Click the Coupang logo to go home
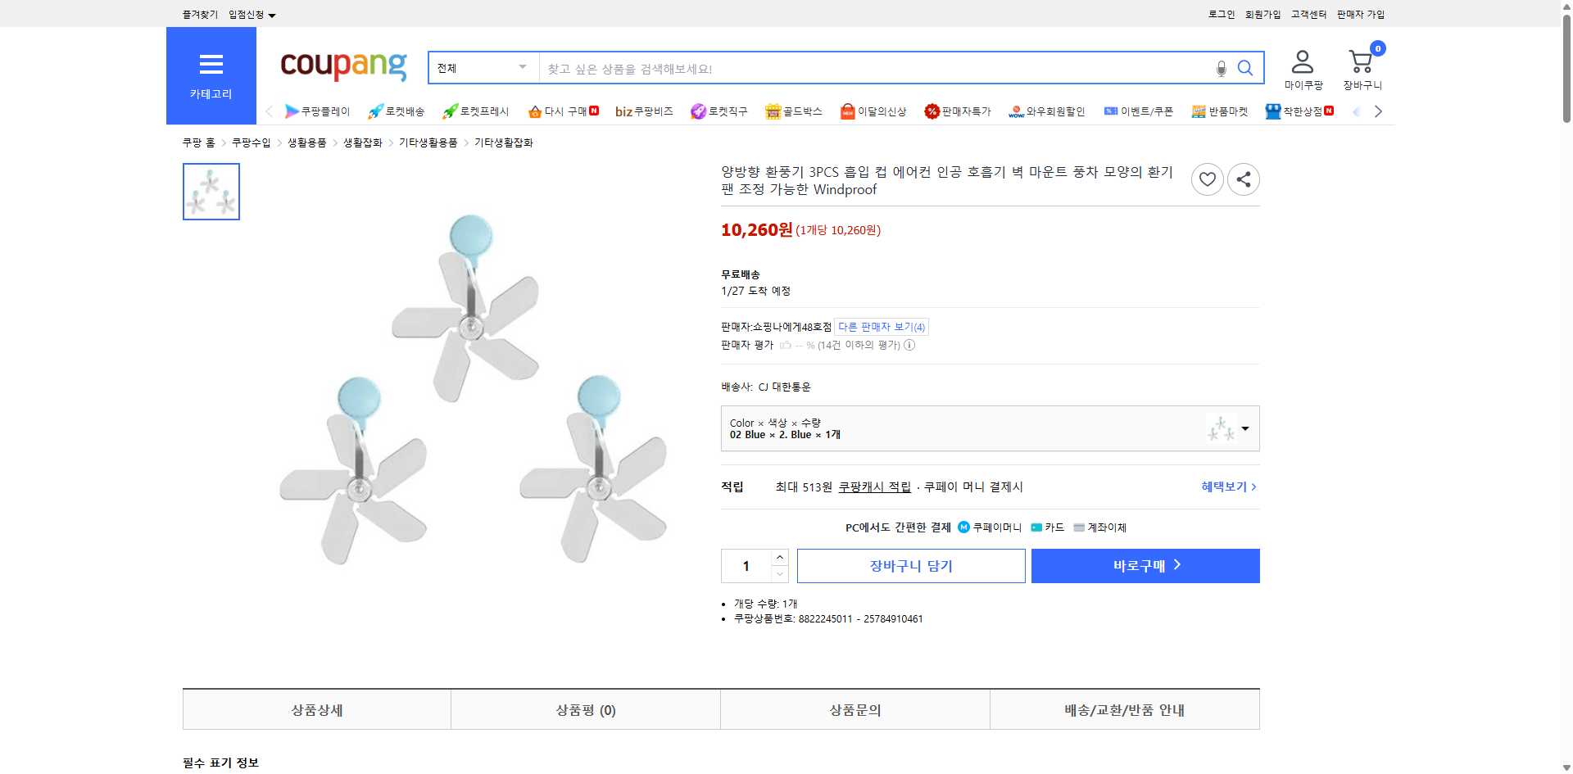Screen dimensions: 1573x774 tap(342, 67)
